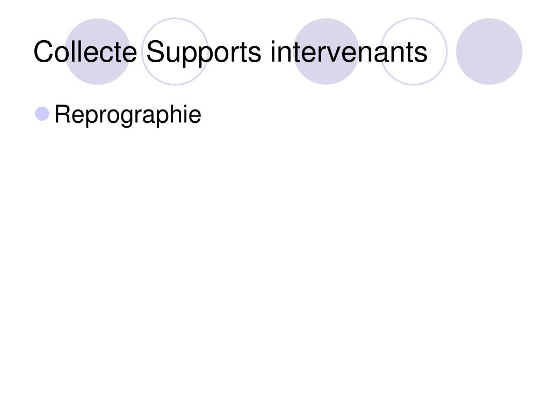Click the capital C of Collecte
This screenshot has width=550, height=412.
tap(43, 52)
